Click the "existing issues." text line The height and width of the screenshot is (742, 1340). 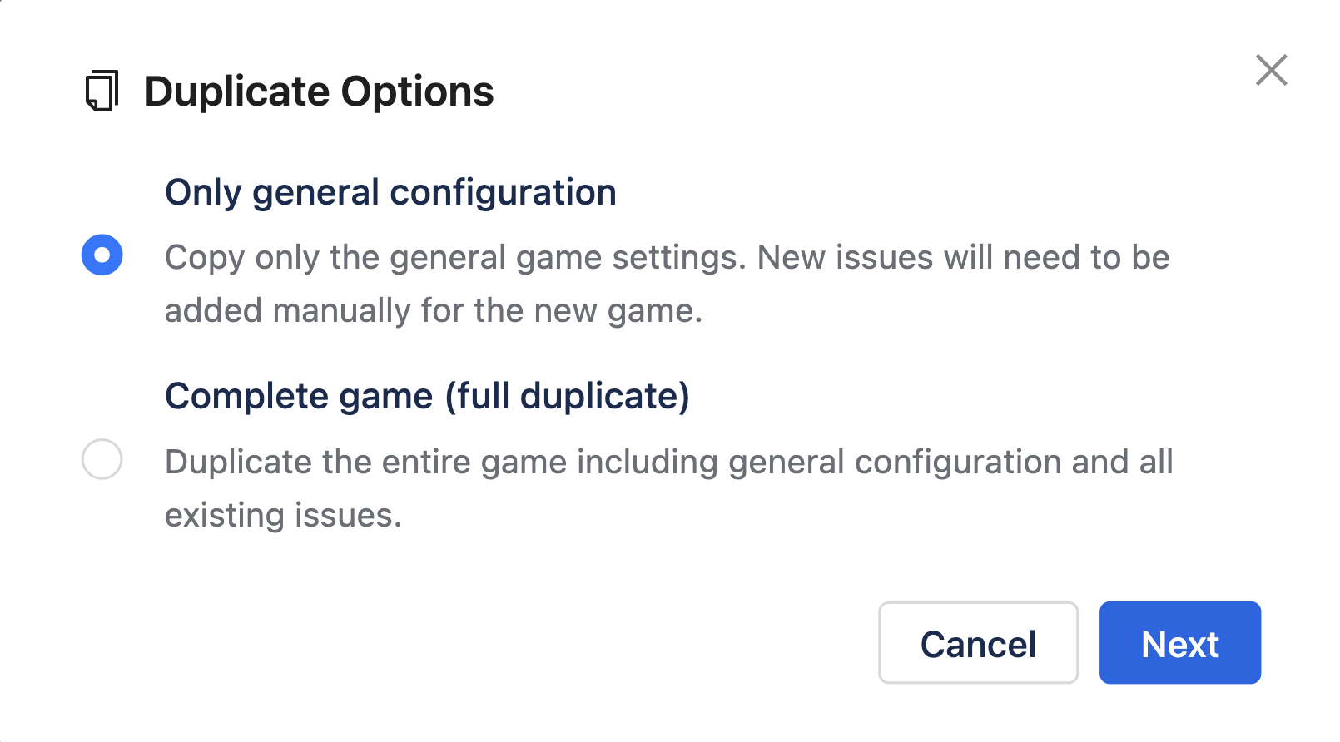pos(283,516)
